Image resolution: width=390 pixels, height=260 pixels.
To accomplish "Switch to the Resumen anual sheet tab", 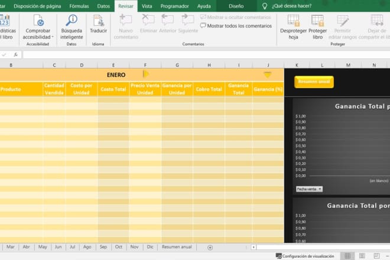I will (x=177, y=247).
